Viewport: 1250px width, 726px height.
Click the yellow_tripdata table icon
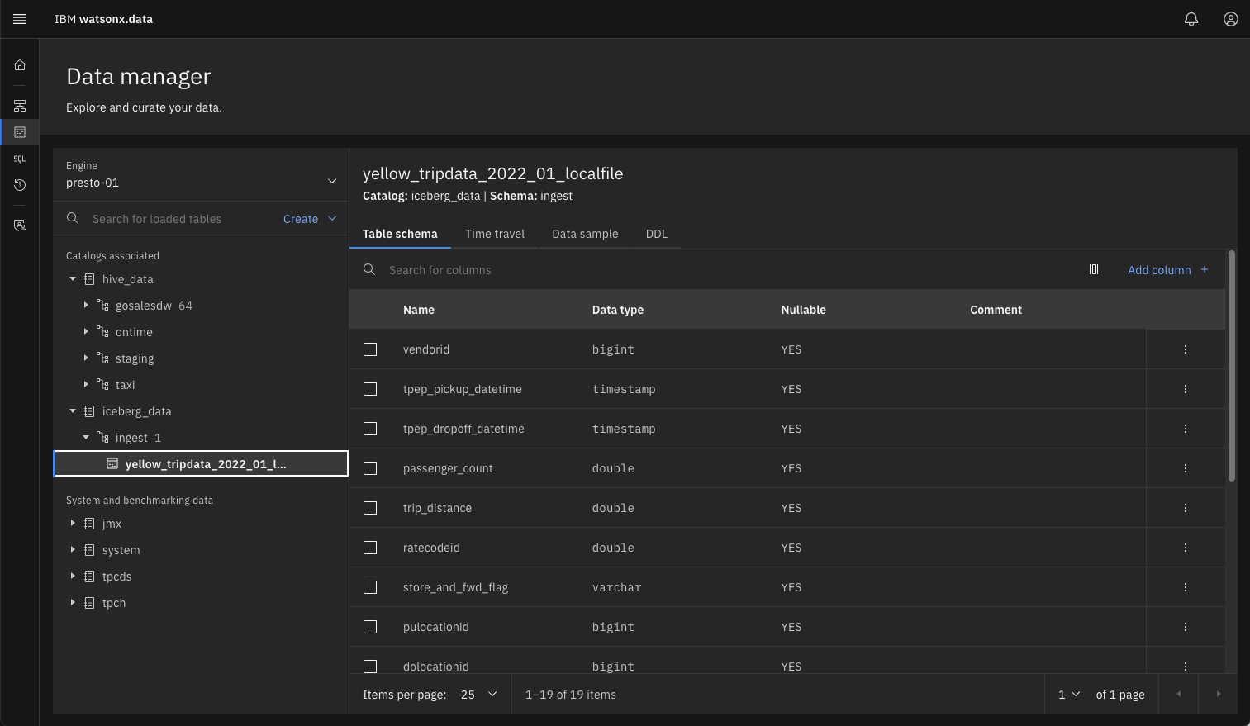tap(112, 464)
